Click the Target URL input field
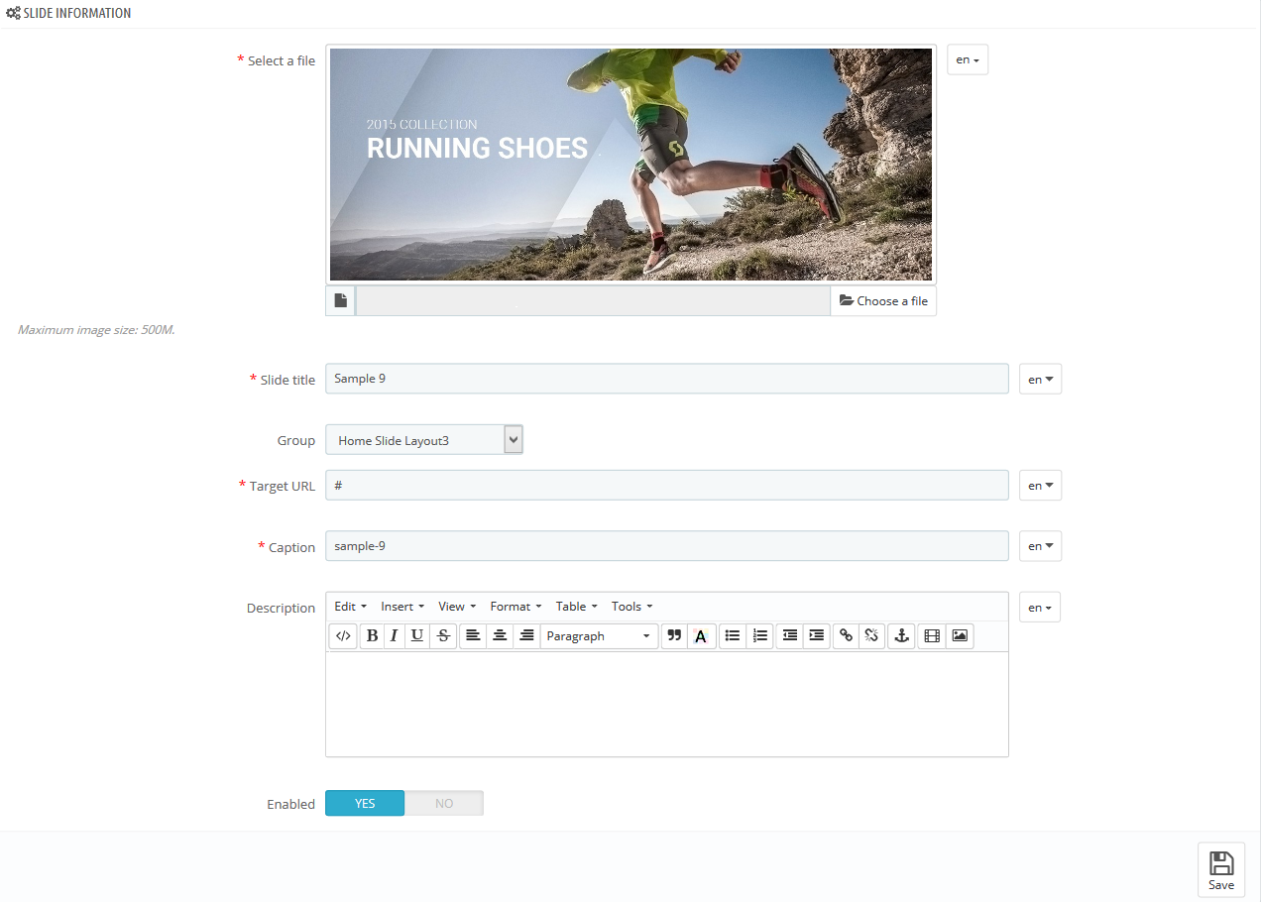1261x902 pixels. point(667,486)
